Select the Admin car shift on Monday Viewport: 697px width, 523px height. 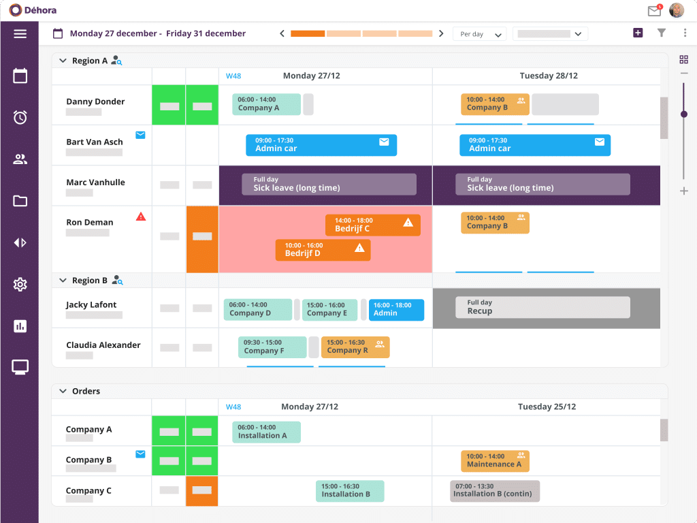(321, 145)
